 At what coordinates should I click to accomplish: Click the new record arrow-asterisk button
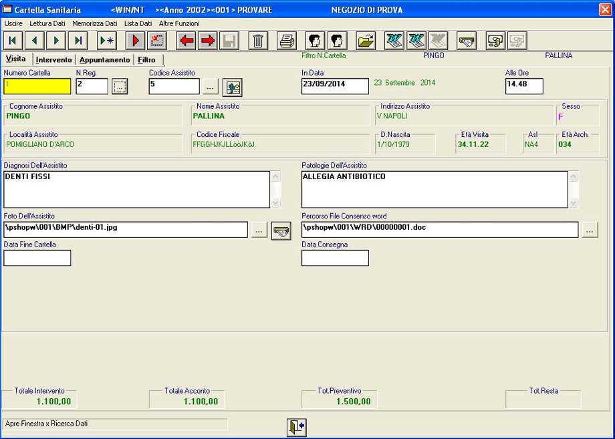coord(107,41)
